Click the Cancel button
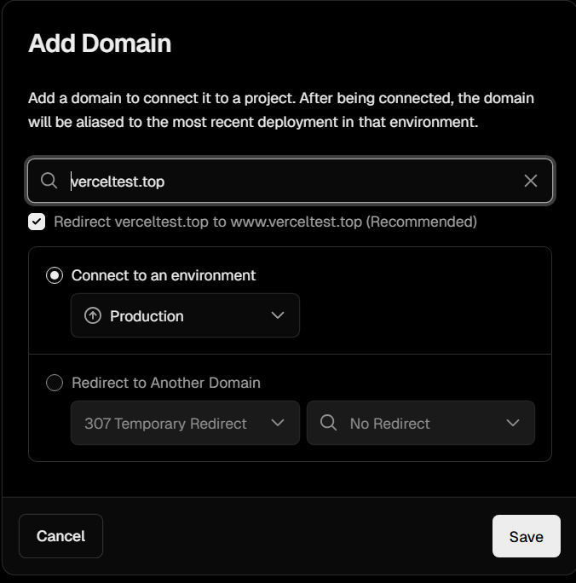576x583 pixels. 61,536
